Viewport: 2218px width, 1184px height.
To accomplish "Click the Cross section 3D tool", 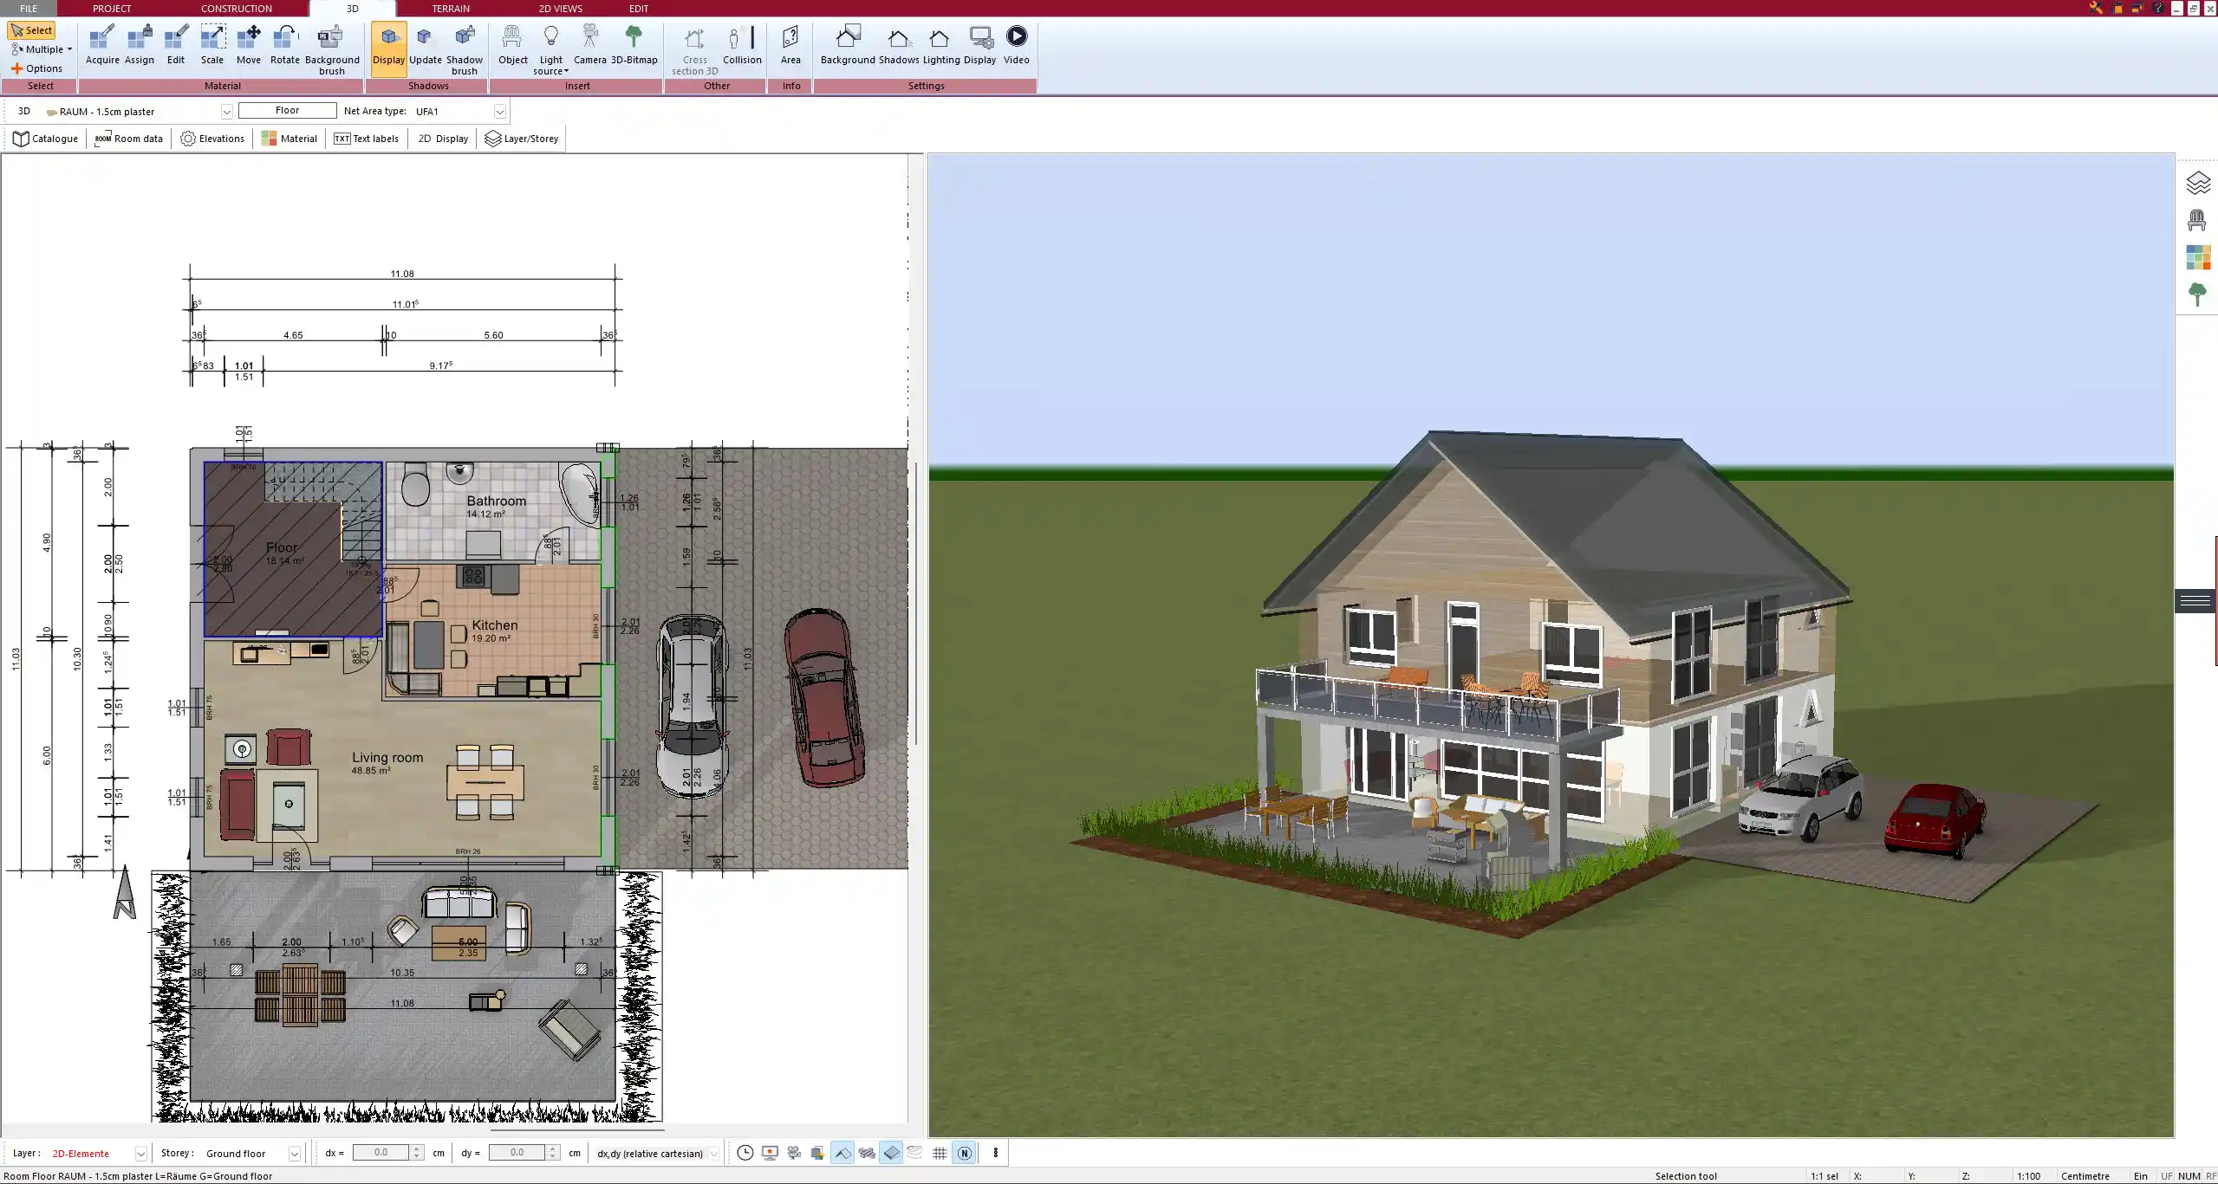I will pos(694,50).
